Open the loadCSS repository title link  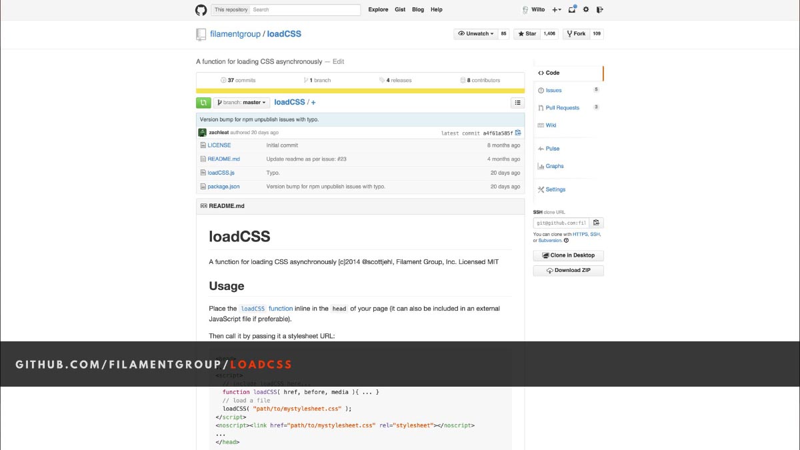pos(284,34)
